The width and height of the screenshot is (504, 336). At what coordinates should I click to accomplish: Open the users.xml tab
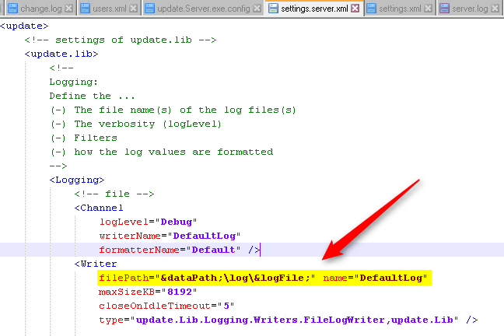(x=110, y=9)
